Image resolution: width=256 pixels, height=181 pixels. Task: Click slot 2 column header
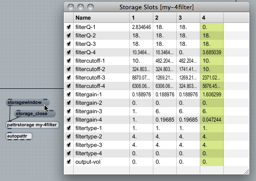pos(165,18)
